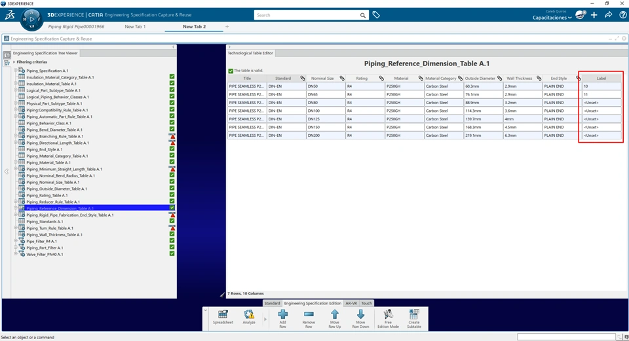Open the user profile avatar
629x341 pixels.
coord(580,15)
